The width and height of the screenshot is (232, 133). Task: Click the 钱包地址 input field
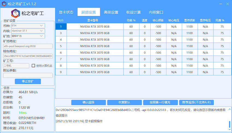point(28,56)
